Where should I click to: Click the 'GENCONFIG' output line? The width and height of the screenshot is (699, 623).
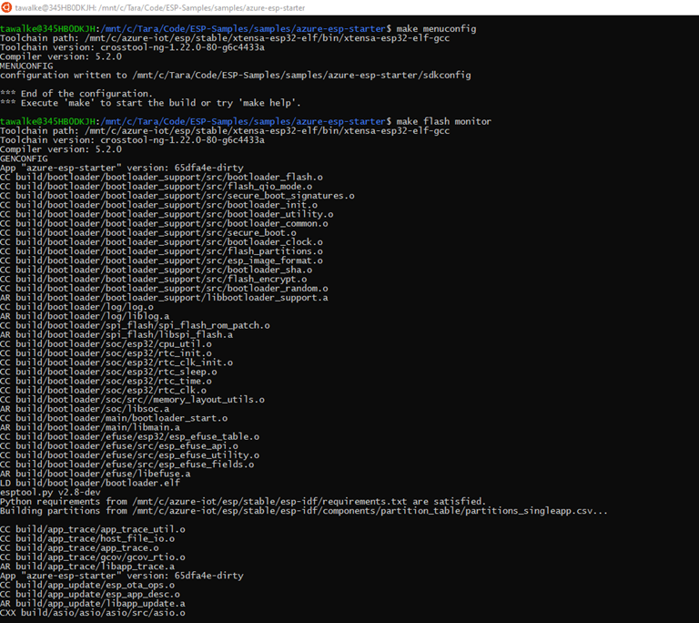(x=24, y=158)
